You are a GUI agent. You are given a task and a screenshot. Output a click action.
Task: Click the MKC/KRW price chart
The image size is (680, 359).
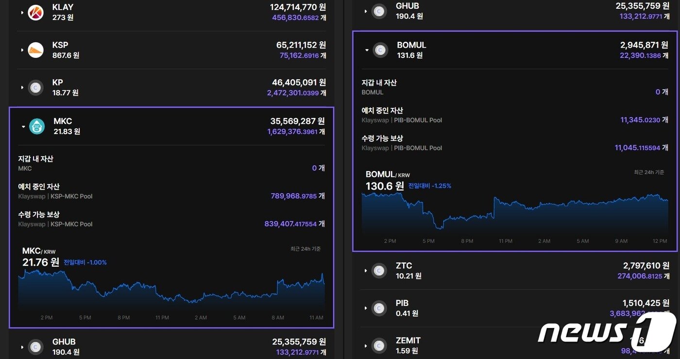pos(171,290)
